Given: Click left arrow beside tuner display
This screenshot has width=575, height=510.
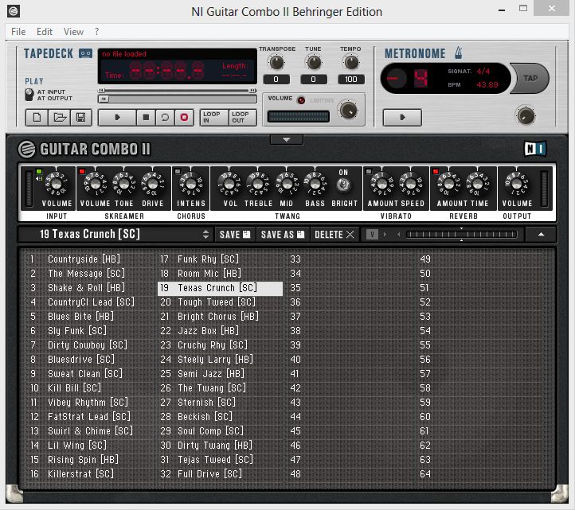Looking at the screenshot, I should point(398,234).
